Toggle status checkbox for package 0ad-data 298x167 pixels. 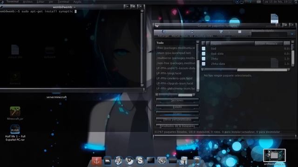[203, 54]
